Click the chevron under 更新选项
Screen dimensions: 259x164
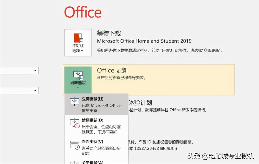click(x=78, y=88)
